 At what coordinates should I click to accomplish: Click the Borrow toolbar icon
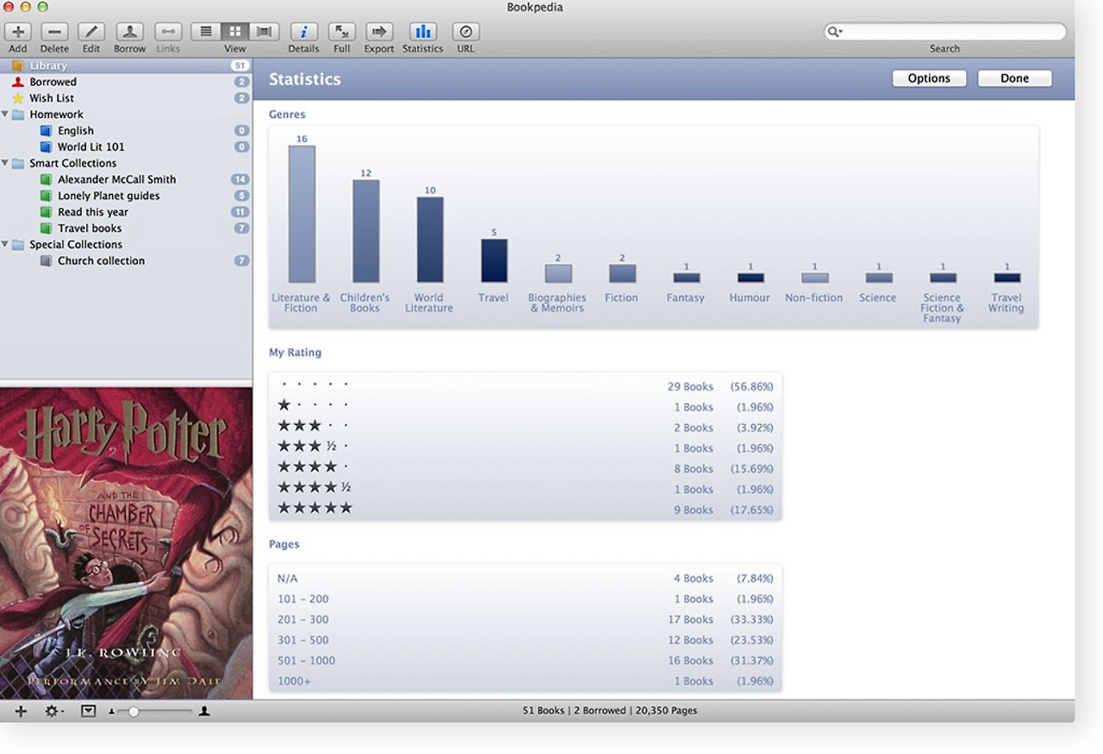(130, 32)
